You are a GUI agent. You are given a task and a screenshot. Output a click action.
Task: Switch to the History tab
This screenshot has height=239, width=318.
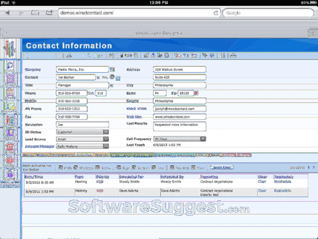[x=42, y=155]
